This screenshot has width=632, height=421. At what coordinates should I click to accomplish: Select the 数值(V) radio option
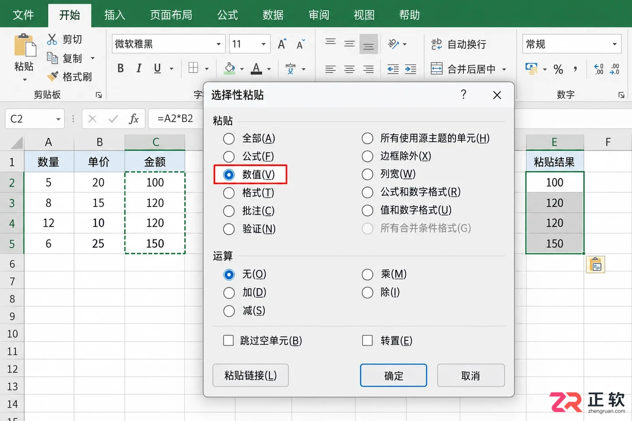(229, 175)
